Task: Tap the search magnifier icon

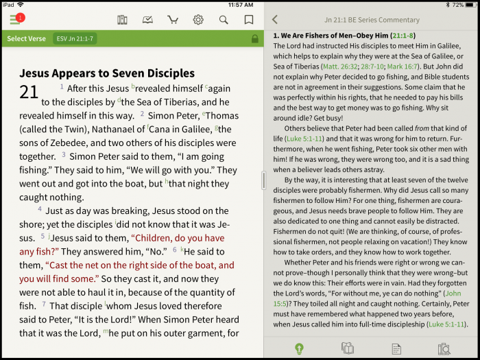Action: (x=224, y=20)
